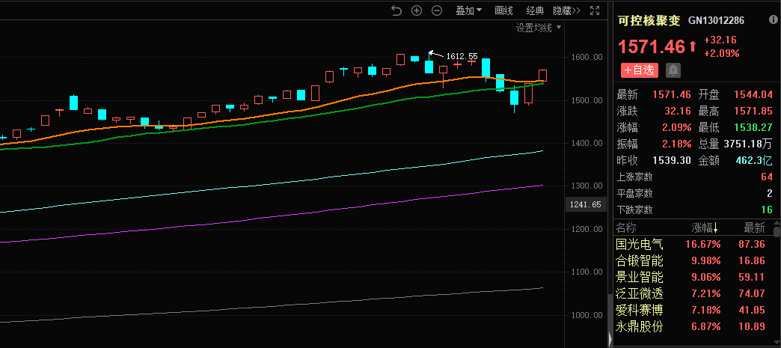Expand the 设置均线 moving average dropdown
The width and height of the screenshot is (781, 348).
[538, 28]
